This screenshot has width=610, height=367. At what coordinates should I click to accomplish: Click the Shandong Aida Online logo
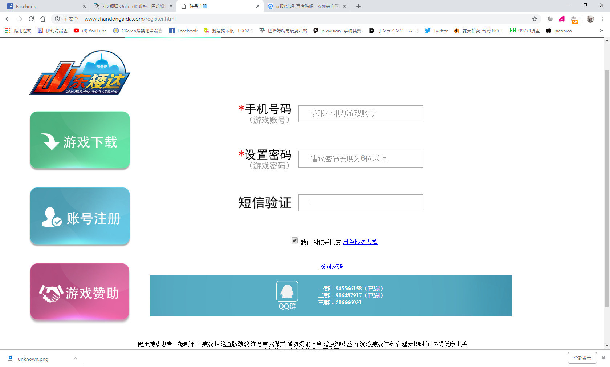(80, 73)
